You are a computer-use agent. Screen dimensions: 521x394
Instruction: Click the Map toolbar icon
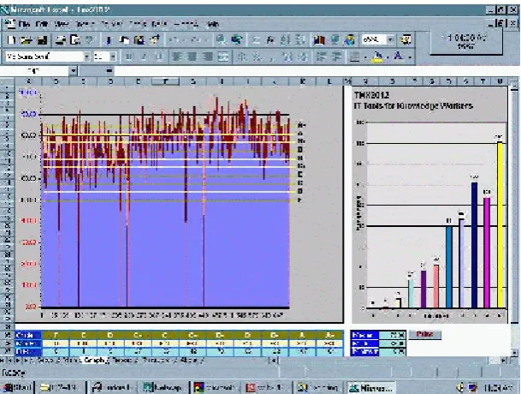(335, 40)
